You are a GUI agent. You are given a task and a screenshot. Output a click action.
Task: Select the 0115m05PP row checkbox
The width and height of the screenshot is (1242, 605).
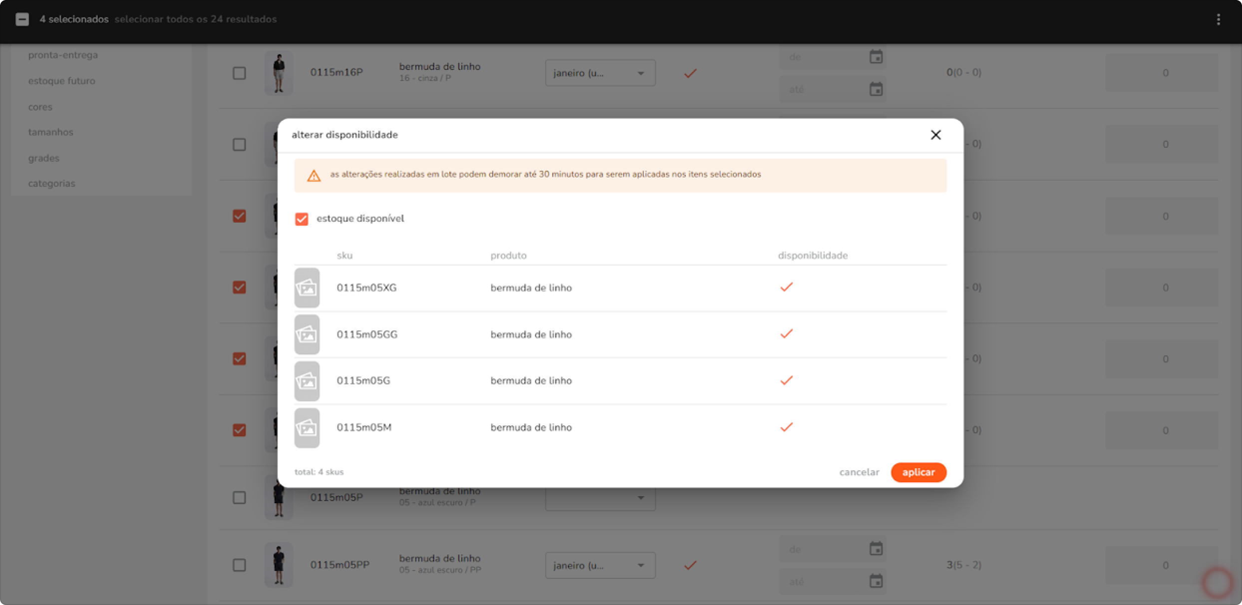coord(239,565)
